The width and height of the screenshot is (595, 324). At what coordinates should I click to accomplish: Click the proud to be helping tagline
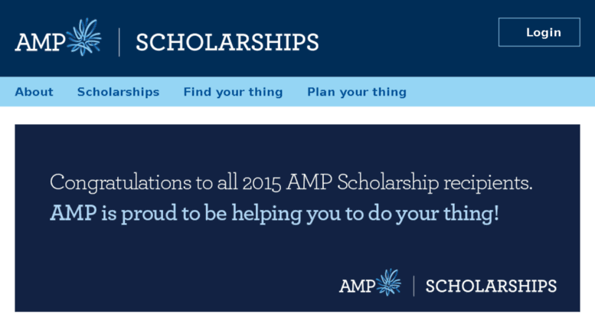(212, 214)
